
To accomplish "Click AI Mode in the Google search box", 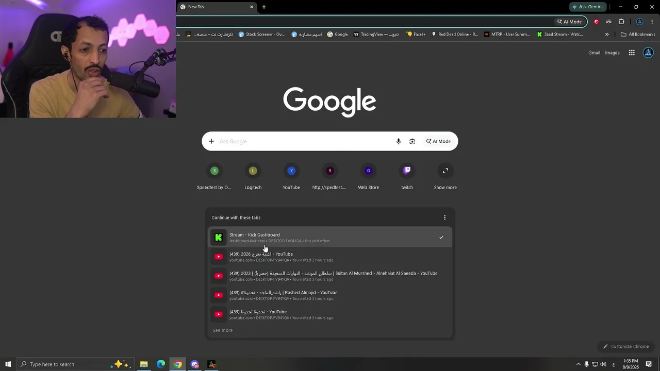I will point(438,141).
